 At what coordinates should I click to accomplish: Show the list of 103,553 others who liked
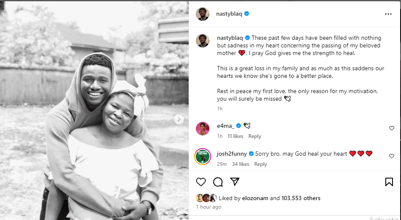point(301,198)
